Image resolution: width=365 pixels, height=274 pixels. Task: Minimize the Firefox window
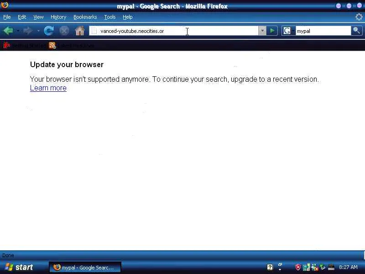pyautogui.click(x=339, y=6)
